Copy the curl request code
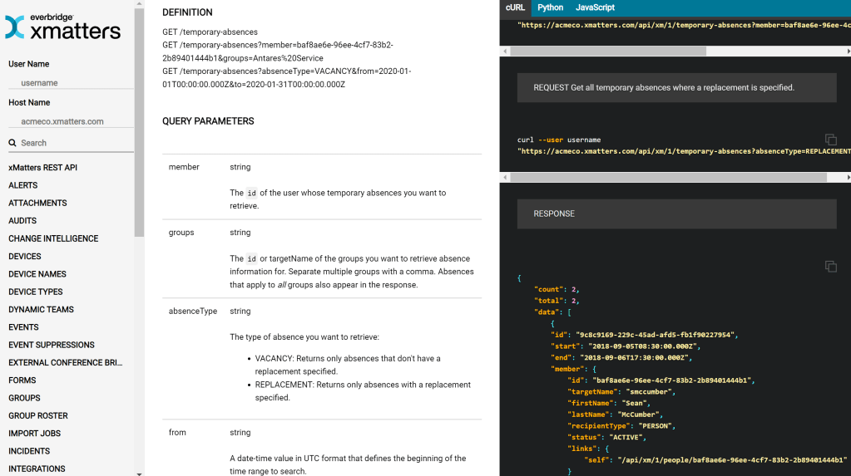The height and width of the screenshot is (476, 851). point(830,140)
